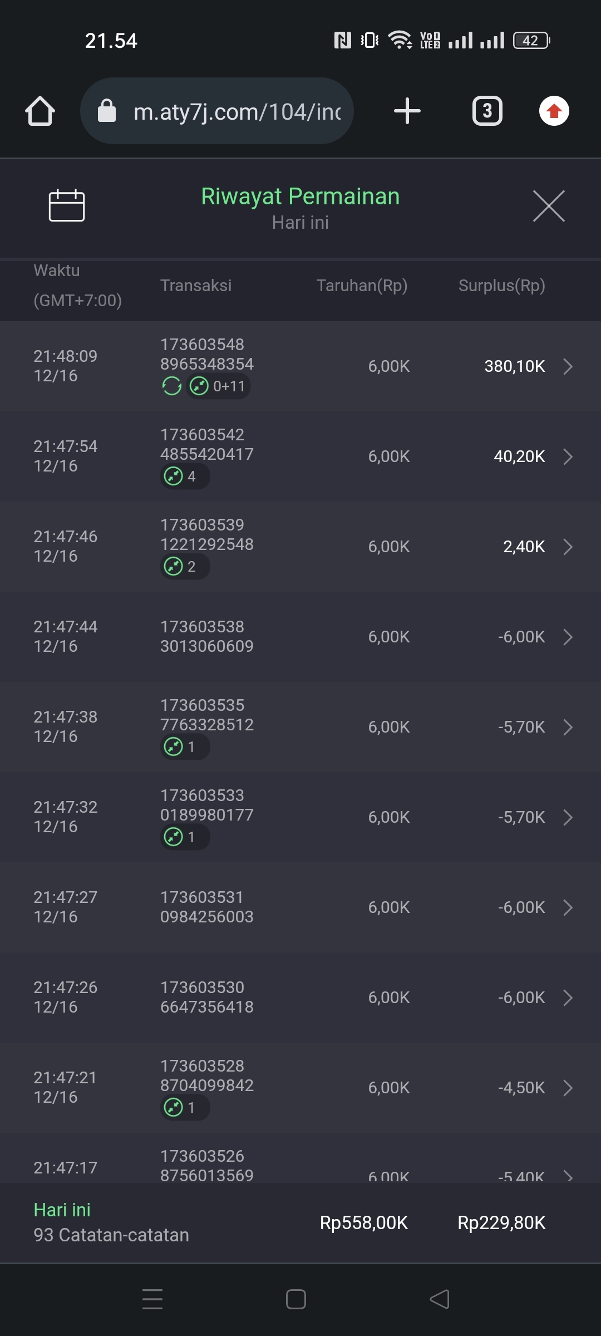The image size is (601, 1336).
Task: Tap the badge showing 4 on 21:47:54 row
Action: (185, 477)
